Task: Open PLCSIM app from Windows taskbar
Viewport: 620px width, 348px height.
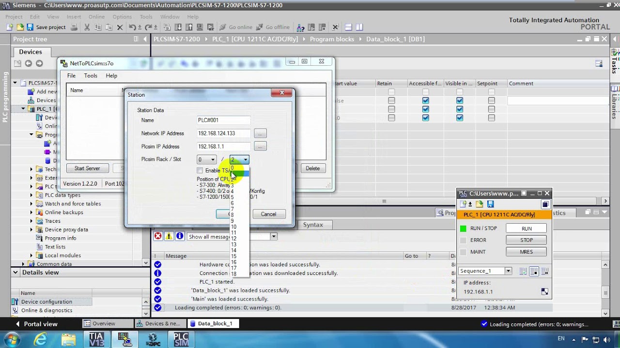Action: pyautogui.click(x=181, y=339)
